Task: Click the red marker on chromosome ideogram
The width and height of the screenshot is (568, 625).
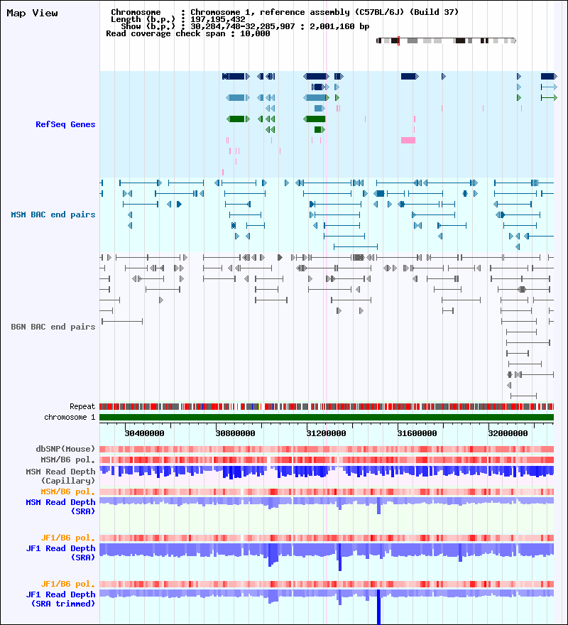Action: pos(398,40)
